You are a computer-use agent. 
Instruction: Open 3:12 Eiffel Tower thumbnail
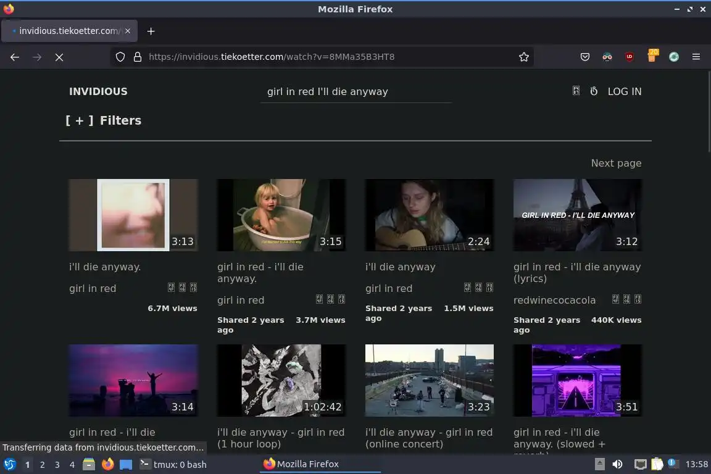tap(578, 215)
